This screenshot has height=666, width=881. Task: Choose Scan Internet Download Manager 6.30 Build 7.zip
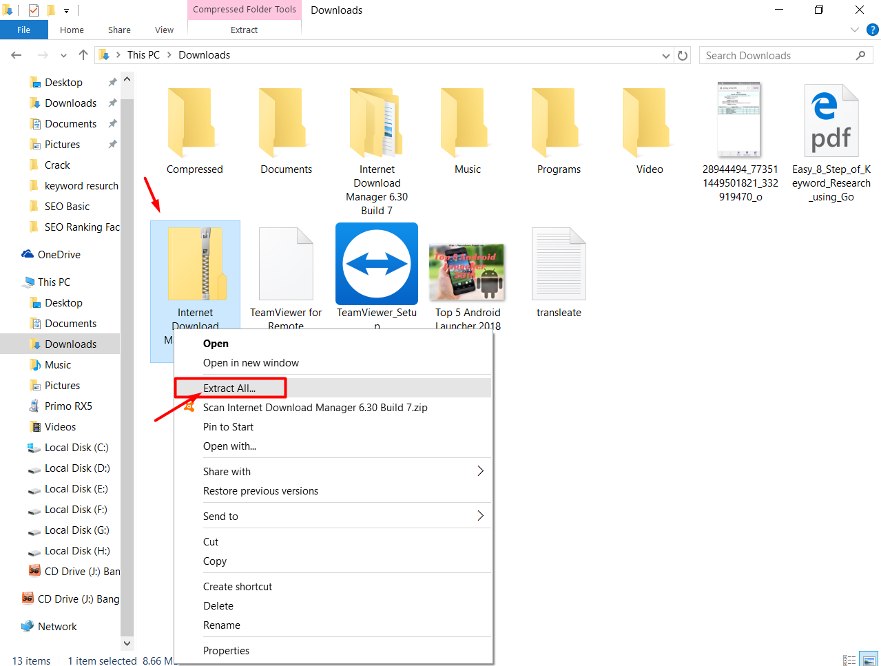coord(333,408)
